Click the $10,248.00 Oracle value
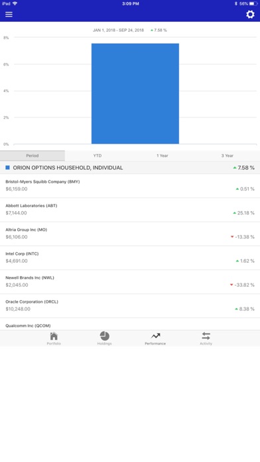Viewport: 260px width, 462px height. 18,309
